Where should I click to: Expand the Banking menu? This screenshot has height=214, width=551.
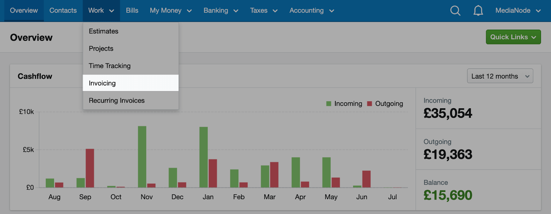(221, 11)
